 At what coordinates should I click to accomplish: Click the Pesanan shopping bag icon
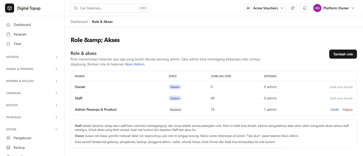[8, 34]
